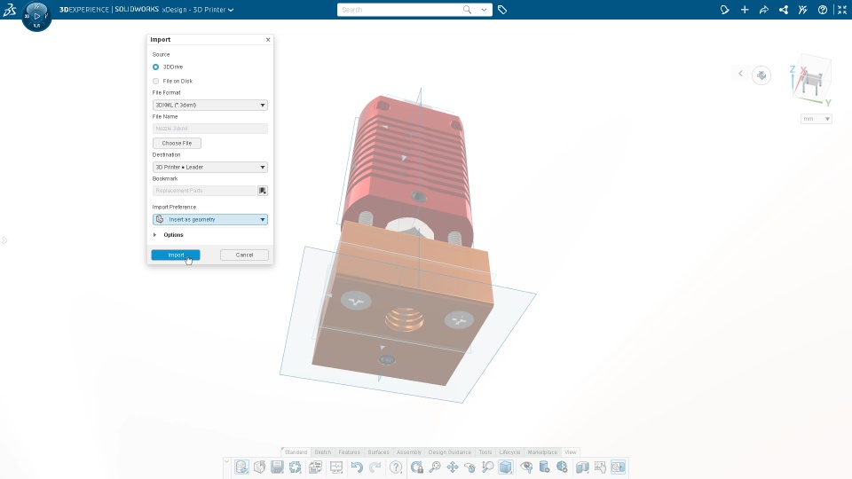Viewport: 852px width, 479px height.
Task: Switch to the Features tab
Action: (349, 452)
